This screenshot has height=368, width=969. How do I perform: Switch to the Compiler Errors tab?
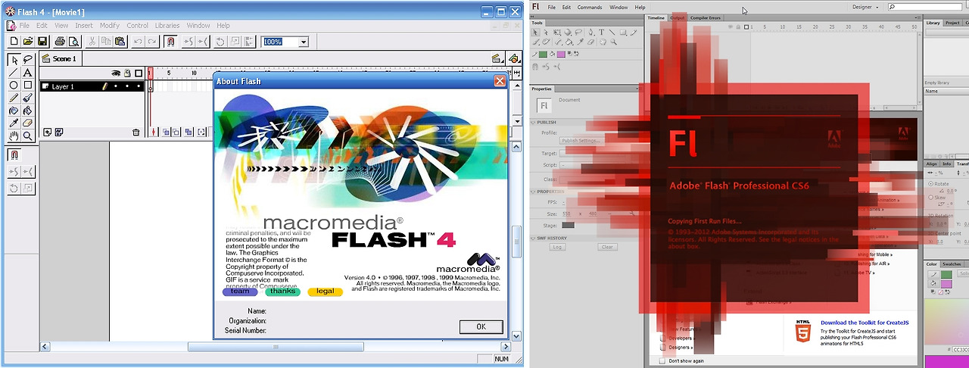coord(705,17)
